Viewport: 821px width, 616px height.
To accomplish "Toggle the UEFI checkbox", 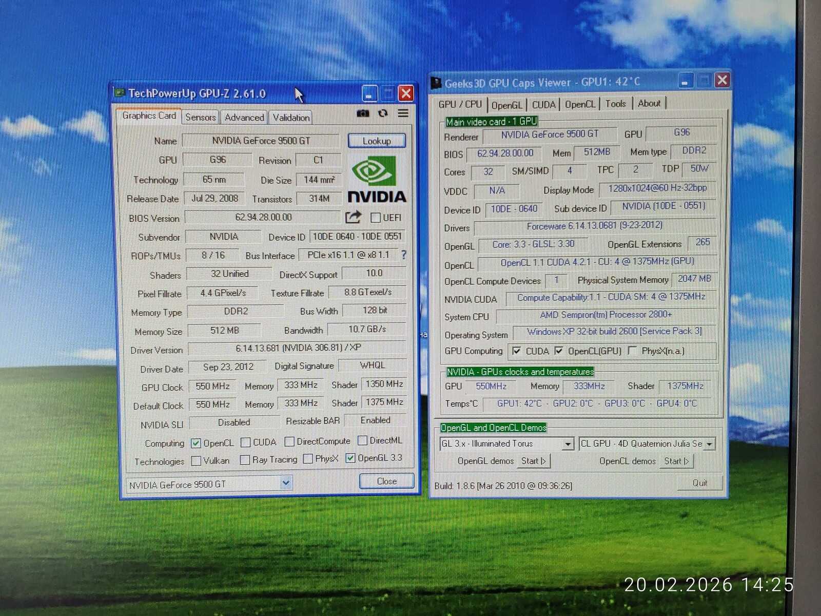I will (376, 218).
